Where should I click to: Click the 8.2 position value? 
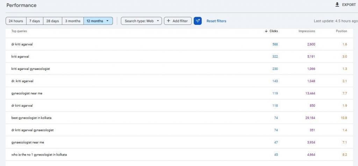point(345,155)
